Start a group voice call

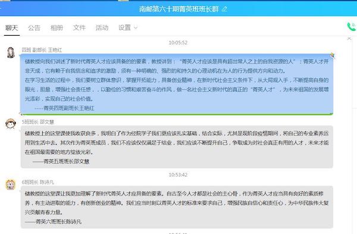351,27
